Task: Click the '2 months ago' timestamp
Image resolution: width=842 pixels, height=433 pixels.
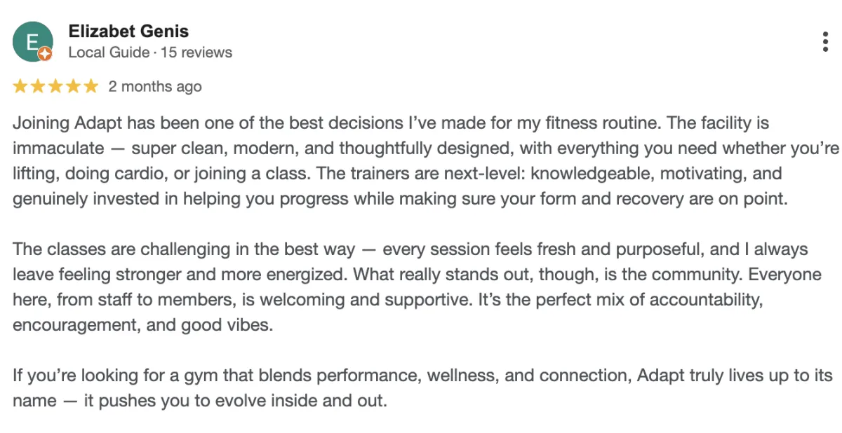Action: 154,87
